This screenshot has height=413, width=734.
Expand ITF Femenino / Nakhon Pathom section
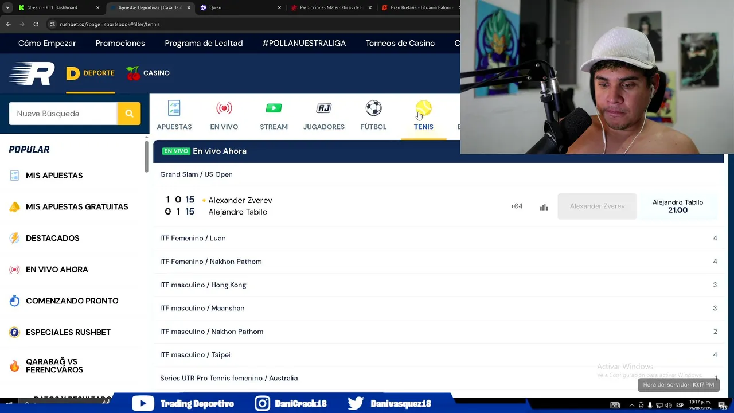coord(438,262)
